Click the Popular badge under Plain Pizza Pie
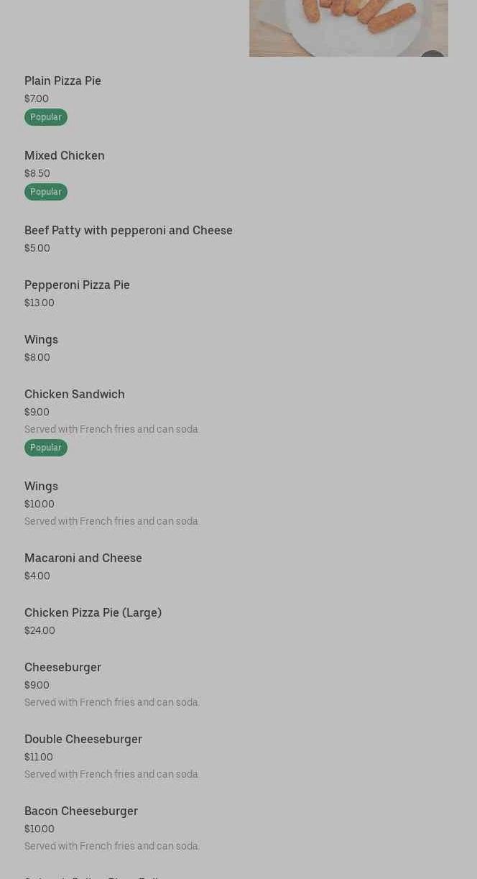Viewport: 477px width, 879px height. 46,117
